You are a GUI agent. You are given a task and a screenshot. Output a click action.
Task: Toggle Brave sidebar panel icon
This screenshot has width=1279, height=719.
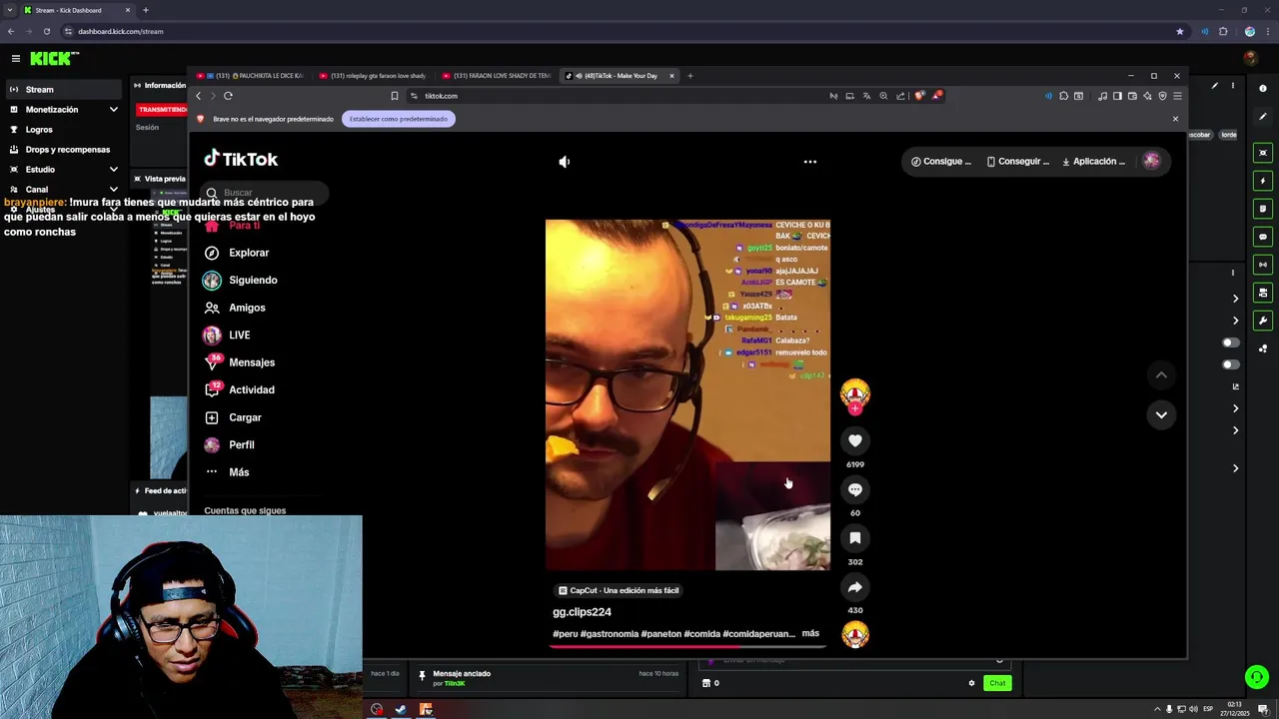click(x=1117, y=96)
